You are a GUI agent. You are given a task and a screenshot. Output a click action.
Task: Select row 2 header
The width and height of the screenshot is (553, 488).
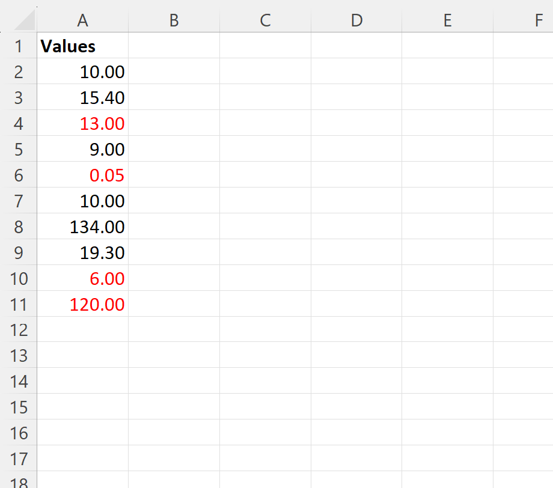(x=19, y=72)
